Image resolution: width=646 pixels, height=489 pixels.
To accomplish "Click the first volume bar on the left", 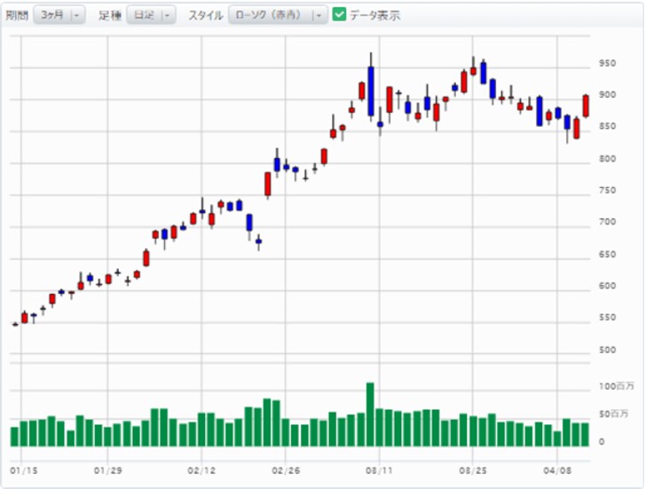I will [x=15, y=436].
